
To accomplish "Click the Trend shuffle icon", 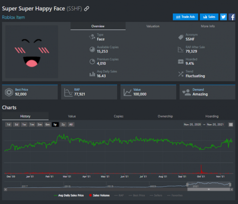I will [181, 74].
